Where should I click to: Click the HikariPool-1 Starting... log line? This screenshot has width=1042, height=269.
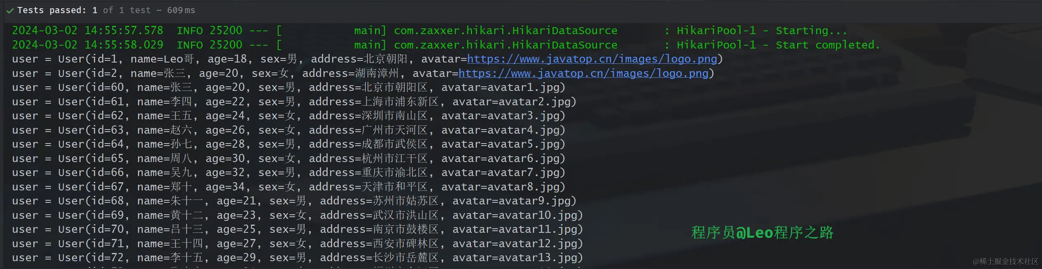pos(430,31)
